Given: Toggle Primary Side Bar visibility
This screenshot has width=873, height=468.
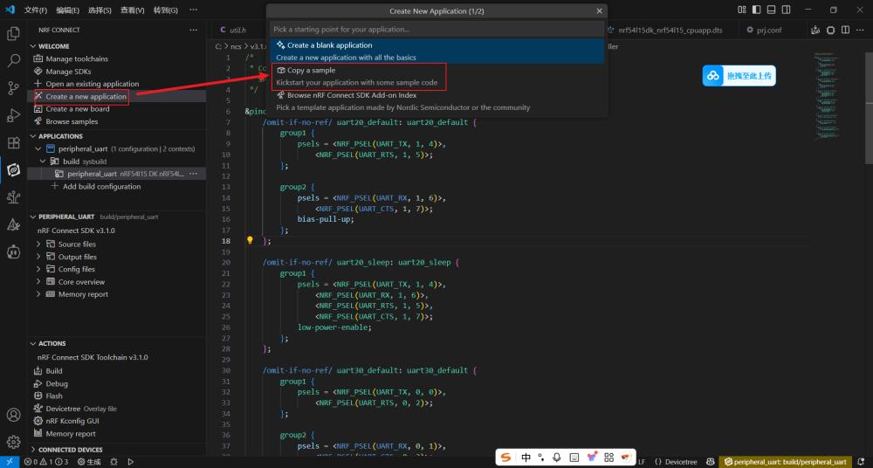Looking at the screenshot, I should point(756,10).
